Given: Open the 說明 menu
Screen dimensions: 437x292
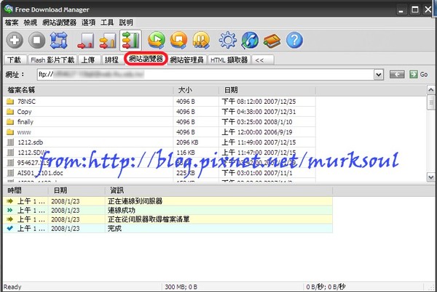Looking at the screenshot, I should click(x=126, y=23).
